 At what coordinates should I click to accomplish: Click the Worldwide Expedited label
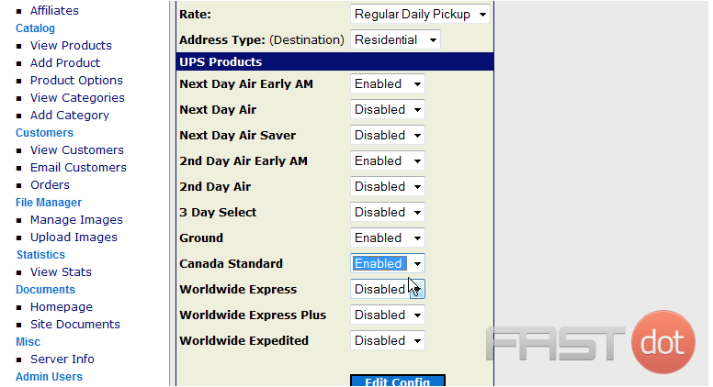click(244, 341)
